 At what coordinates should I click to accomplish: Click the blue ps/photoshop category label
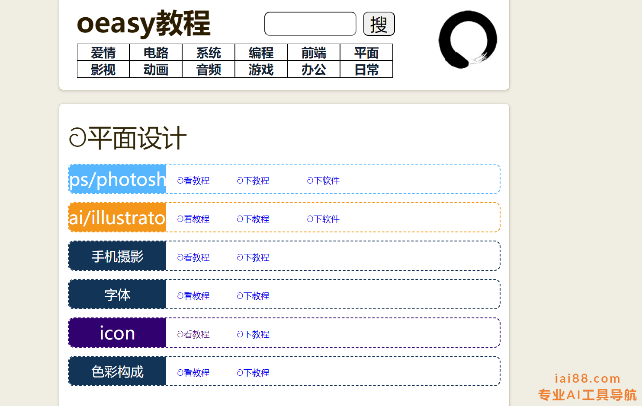pos(118,179)
